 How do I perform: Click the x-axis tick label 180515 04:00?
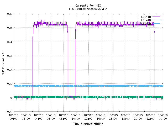pos(38,117)
